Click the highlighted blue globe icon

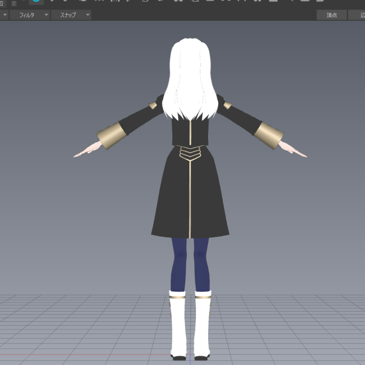click(36, 1)
